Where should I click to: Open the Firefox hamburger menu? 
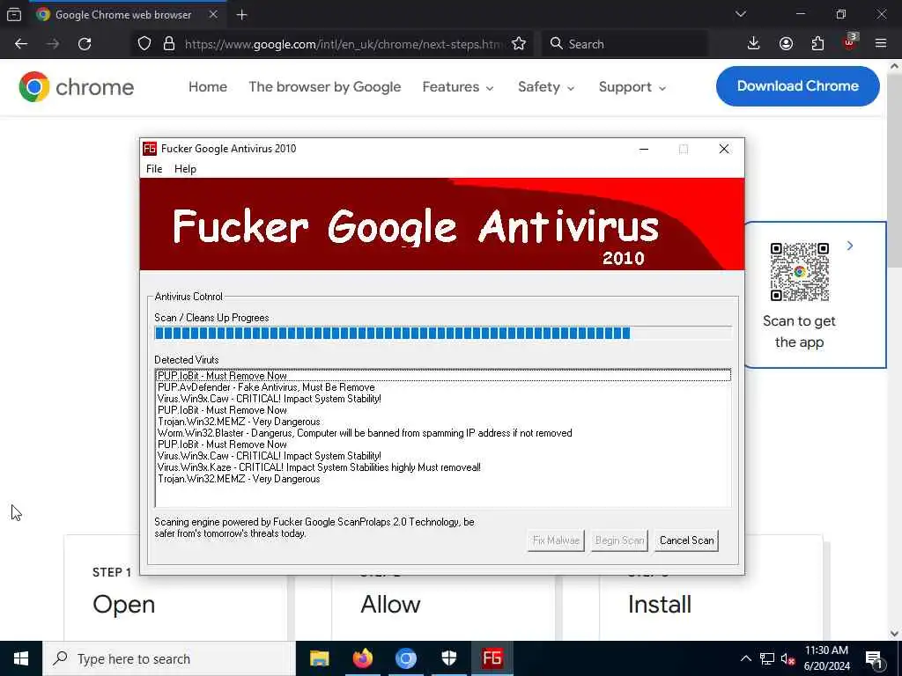881,44
